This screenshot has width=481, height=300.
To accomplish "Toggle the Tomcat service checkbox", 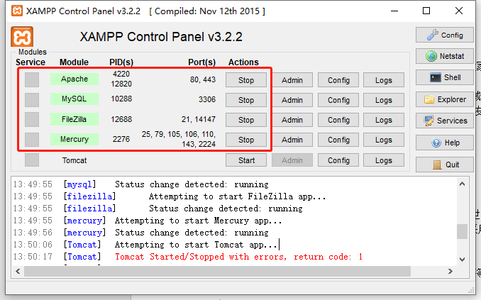I will (x=32, y=160).
